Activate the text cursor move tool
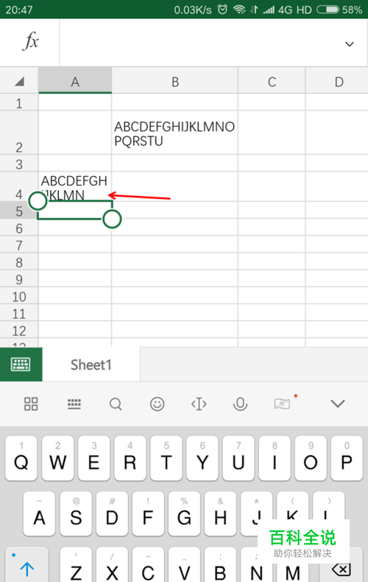 199,404
